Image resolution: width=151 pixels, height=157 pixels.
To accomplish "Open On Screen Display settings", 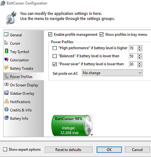I will (x=23, y=85).
